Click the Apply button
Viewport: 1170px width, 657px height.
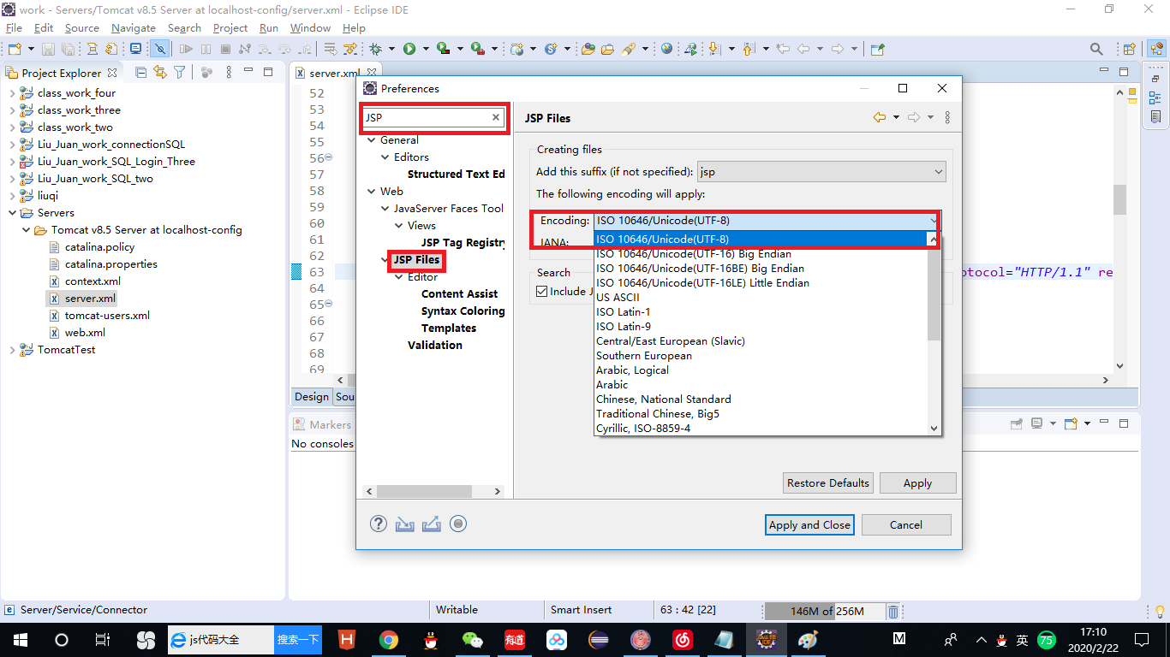(917, 483)
